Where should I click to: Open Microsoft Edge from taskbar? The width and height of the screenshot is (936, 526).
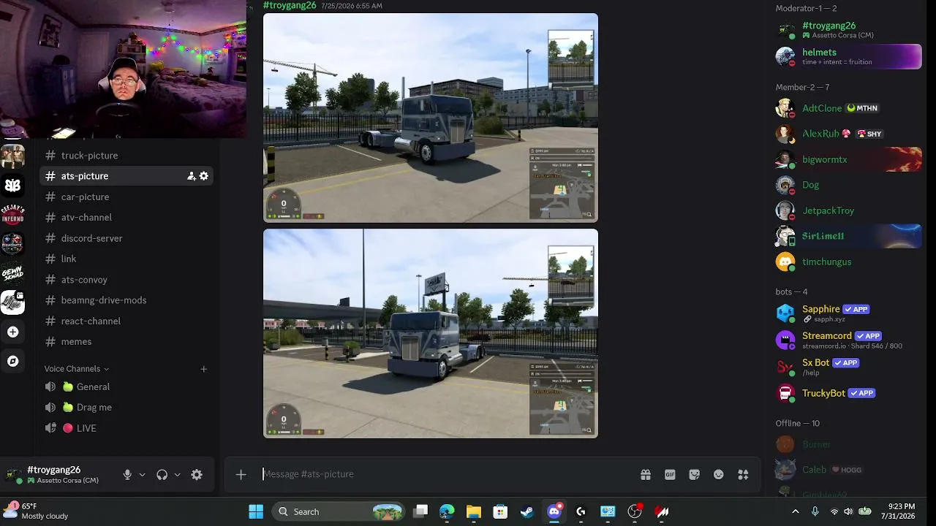click(x=447, y=511)
